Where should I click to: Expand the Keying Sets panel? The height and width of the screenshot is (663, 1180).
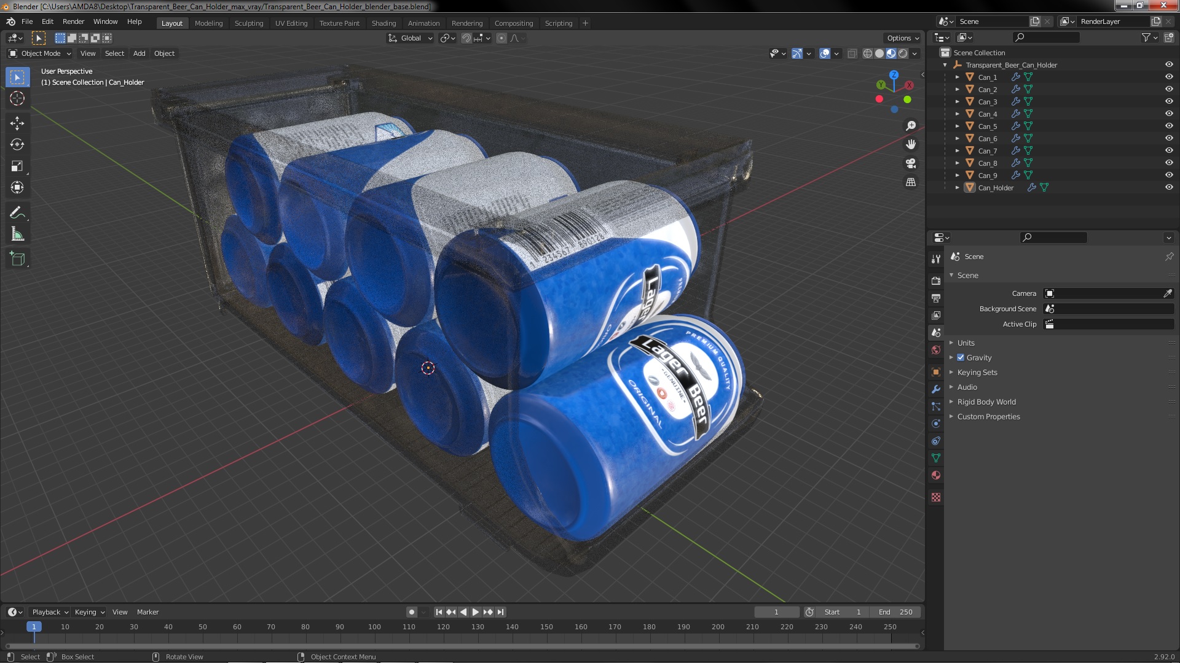tap(977, 373)
